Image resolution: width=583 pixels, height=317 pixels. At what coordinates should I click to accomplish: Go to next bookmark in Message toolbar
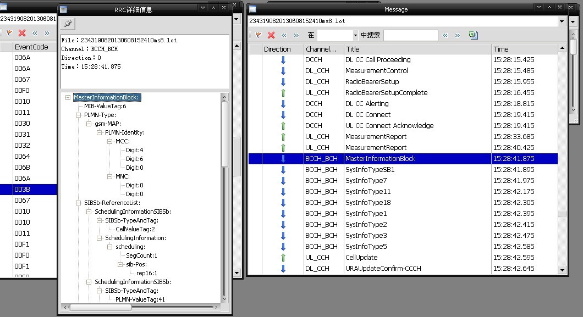[296, 36]
